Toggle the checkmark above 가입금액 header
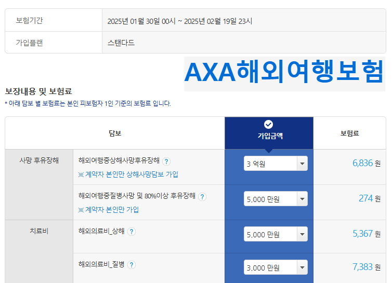The height and width of the screenshot is (283, 392). coord(268,124)
